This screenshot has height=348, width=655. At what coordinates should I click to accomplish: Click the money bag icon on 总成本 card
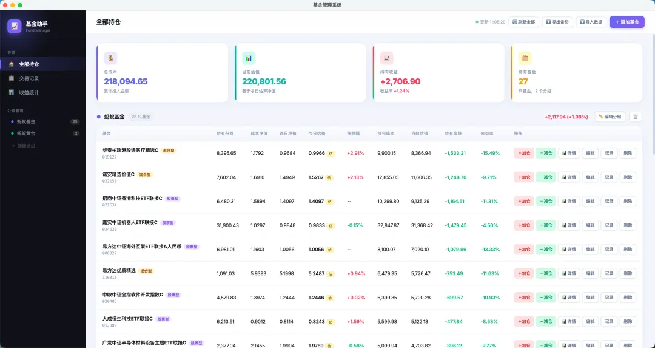(110, 58)
